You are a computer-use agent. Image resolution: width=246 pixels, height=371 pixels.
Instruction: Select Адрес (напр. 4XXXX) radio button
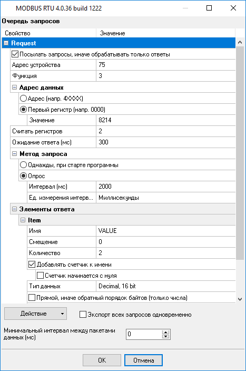pos(23,98)
